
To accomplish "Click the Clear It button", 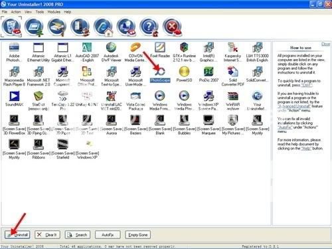I will click(x=47, y=235).
